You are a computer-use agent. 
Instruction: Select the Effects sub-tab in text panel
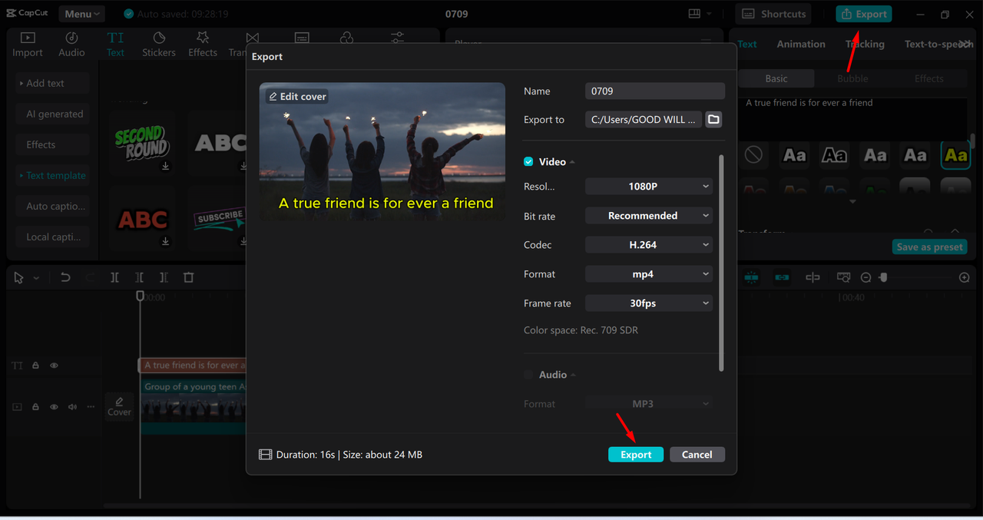click(x=928, y=78)
